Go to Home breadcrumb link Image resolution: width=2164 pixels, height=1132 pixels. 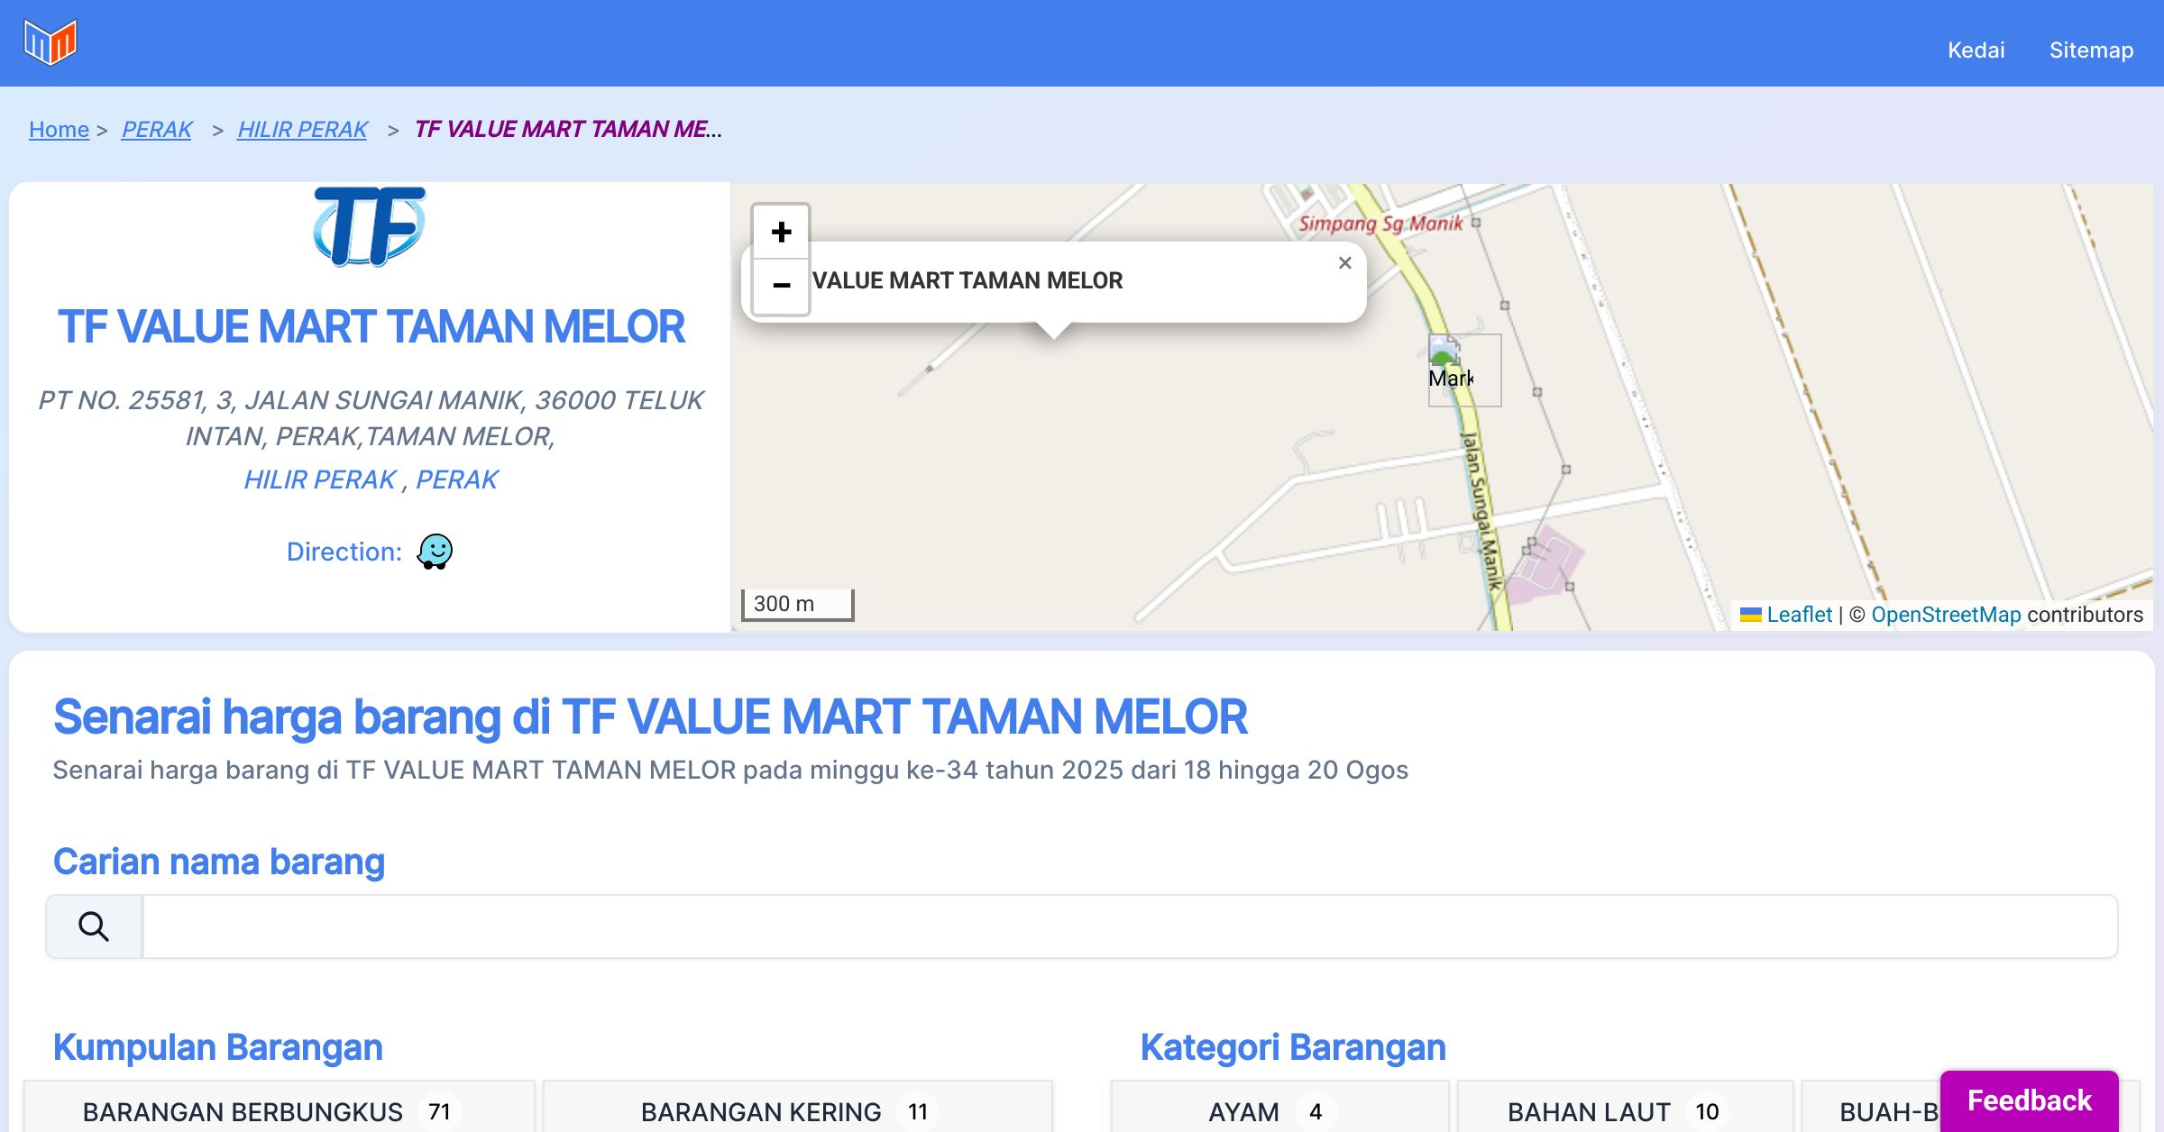pyautogui.click(x=59, y=129)
